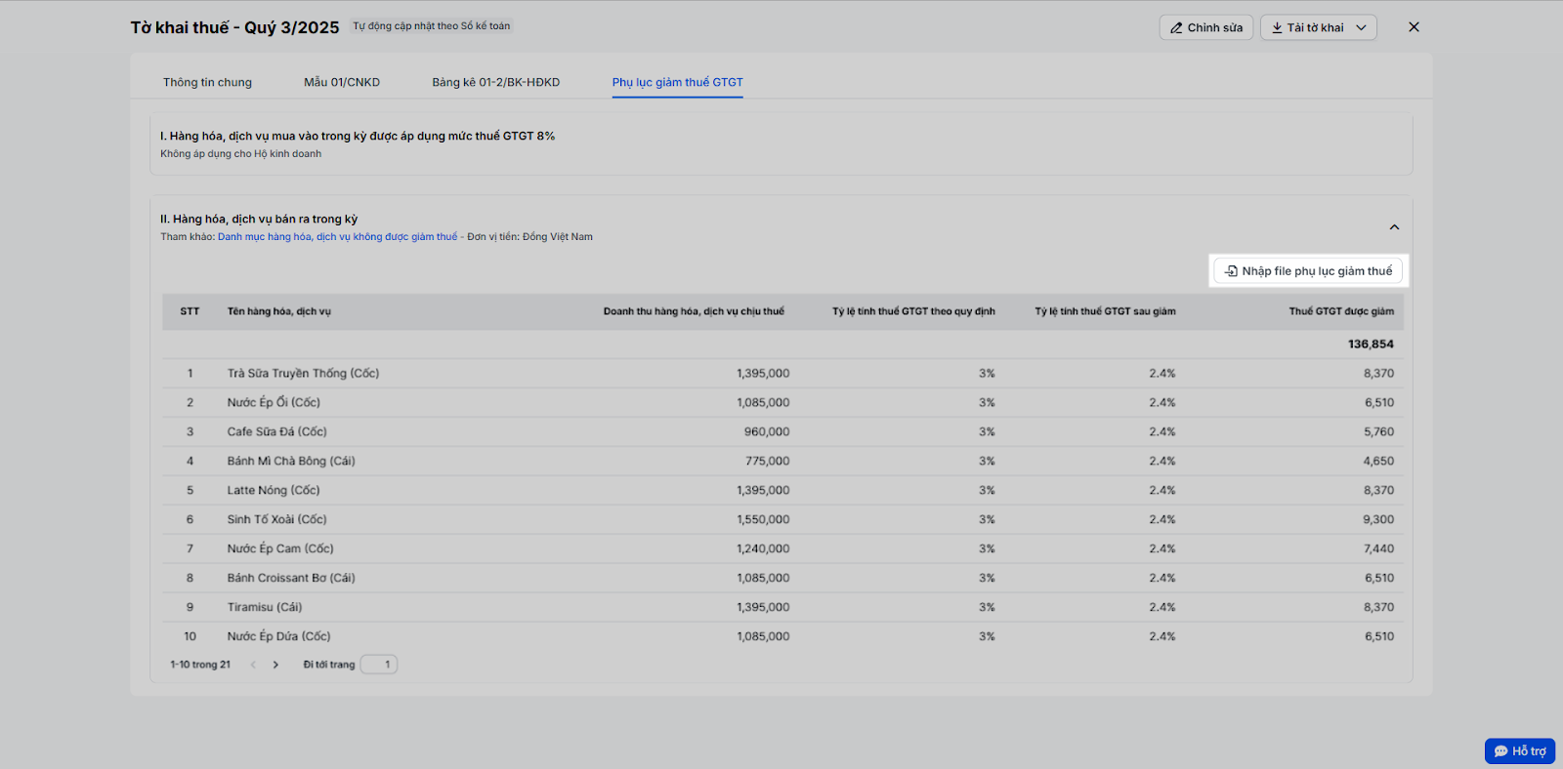Click the previous page arrow
The width and height of the screenshot is (1563, 769).
pos(253,665)
